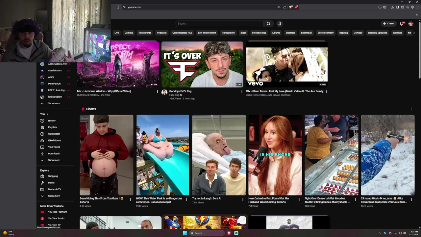Open options for Try not to Laugh short
This screenshot has height=237, width=421.
[243, 199]
